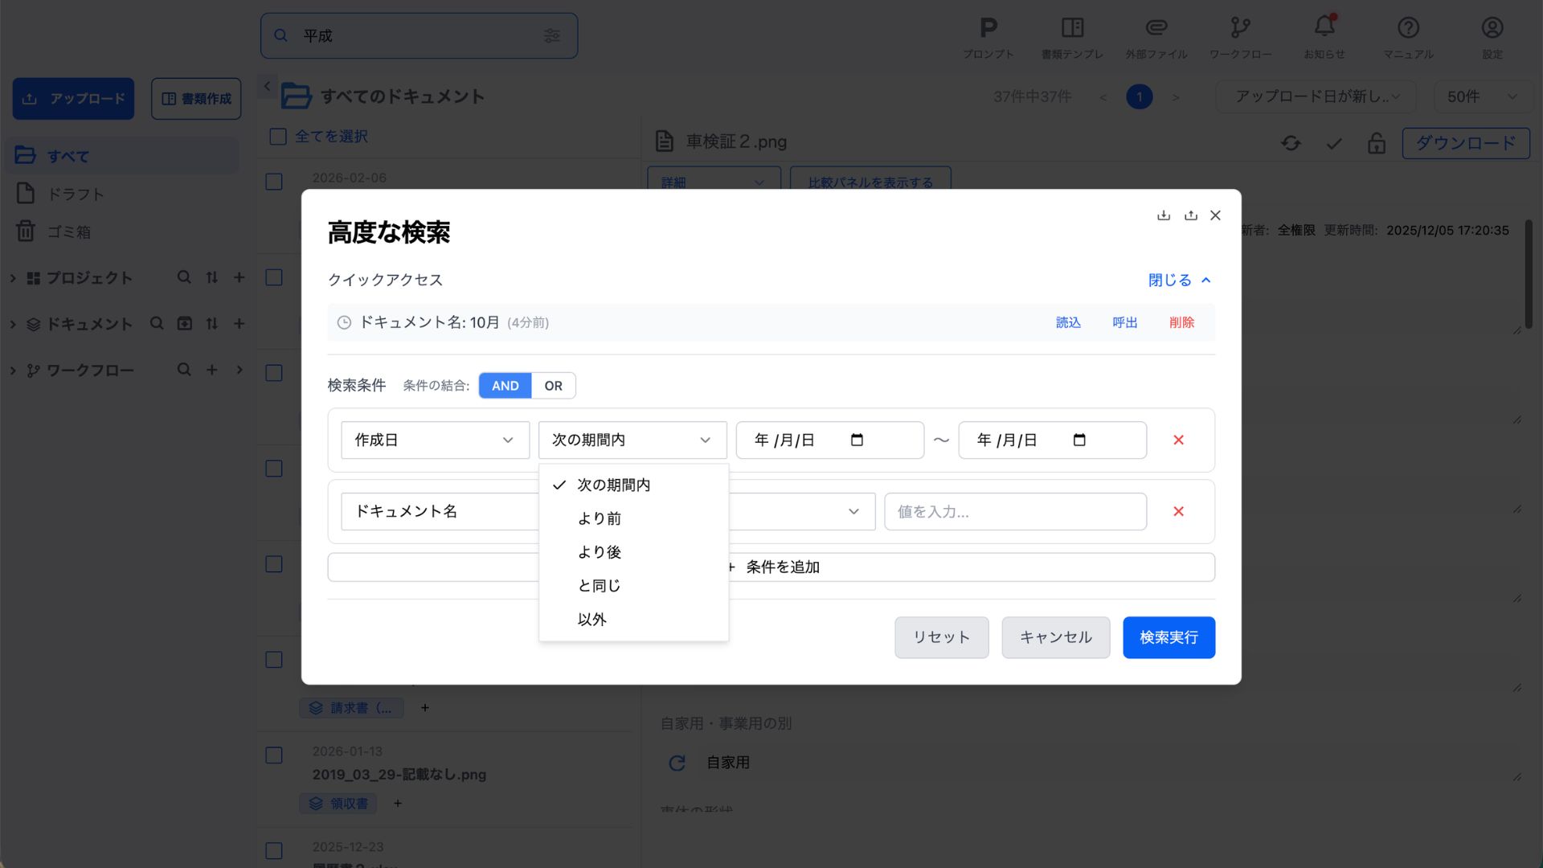Click the import icon in dialog header
This screenshot has width=1543, height=868.
[1163, 215]
